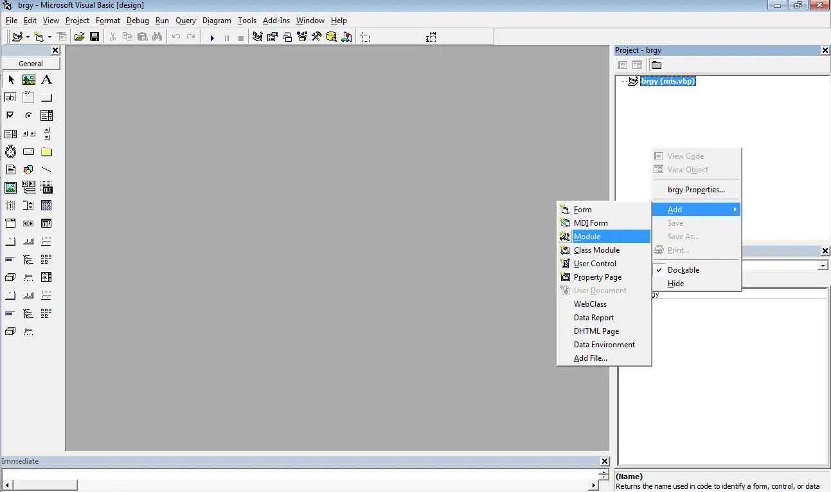Select brgy (mis.vbp) project tree node
The image size is (831, 492).
click(668, 81)
